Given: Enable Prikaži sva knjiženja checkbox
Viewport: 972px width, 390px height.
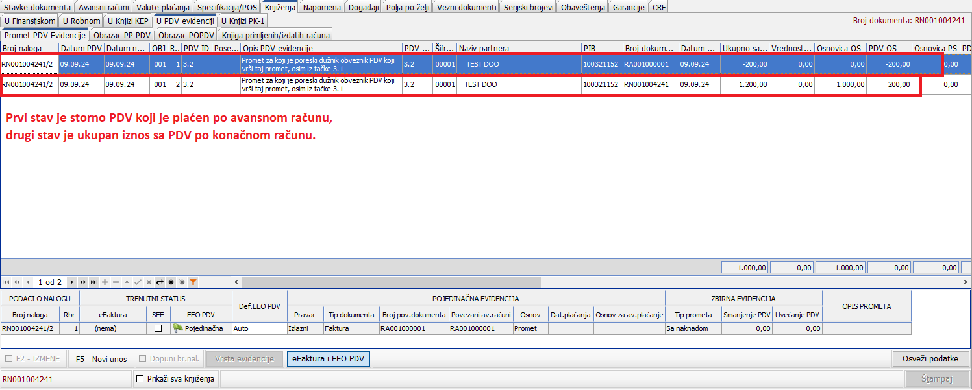Looking at the screenshot, I should [140, 379].
